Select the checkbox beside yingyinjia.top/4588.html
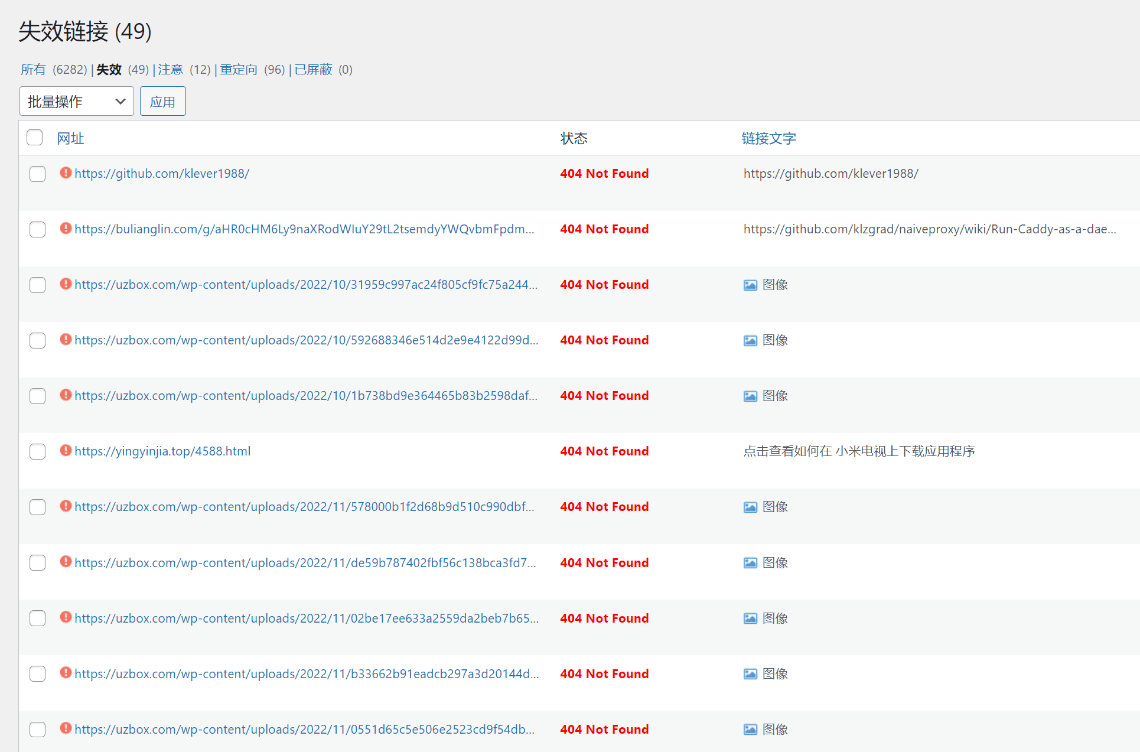 (x=37, y=451)
